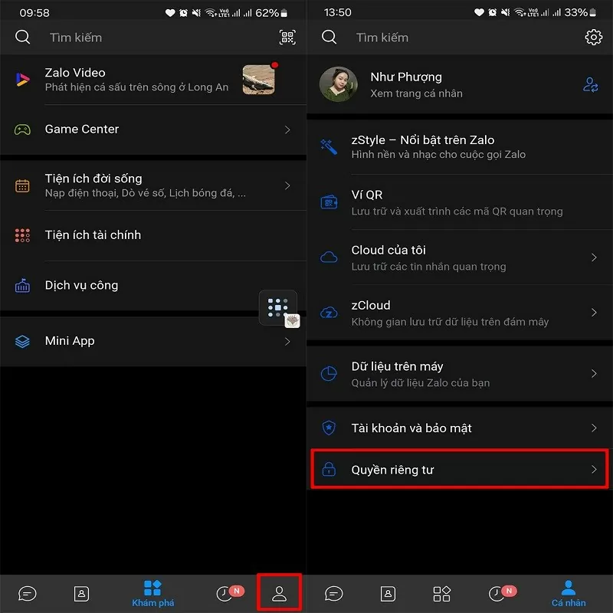Open the Mini App entry

pyautogui.click(x=70, y=341)
